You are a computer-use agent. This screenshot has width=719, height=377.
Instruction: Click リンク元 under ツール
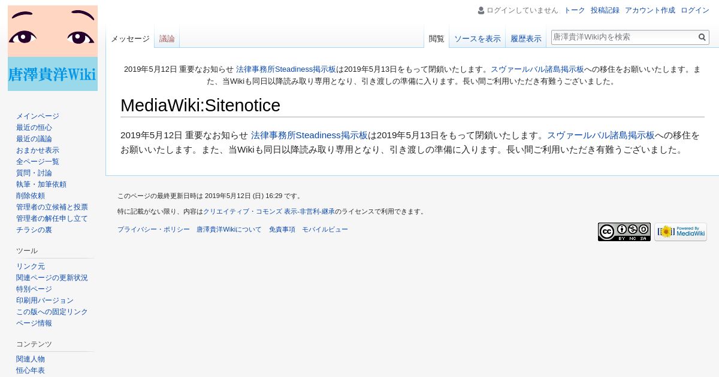31,266
